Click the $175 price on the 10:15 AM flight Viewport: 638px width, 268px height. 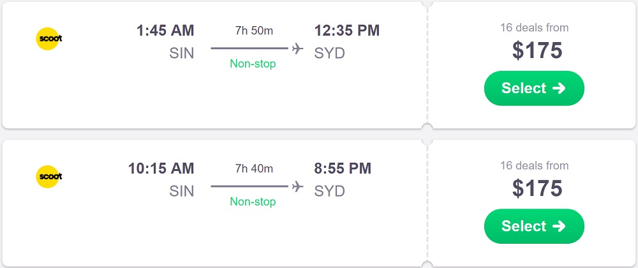(x=537, y=188)
